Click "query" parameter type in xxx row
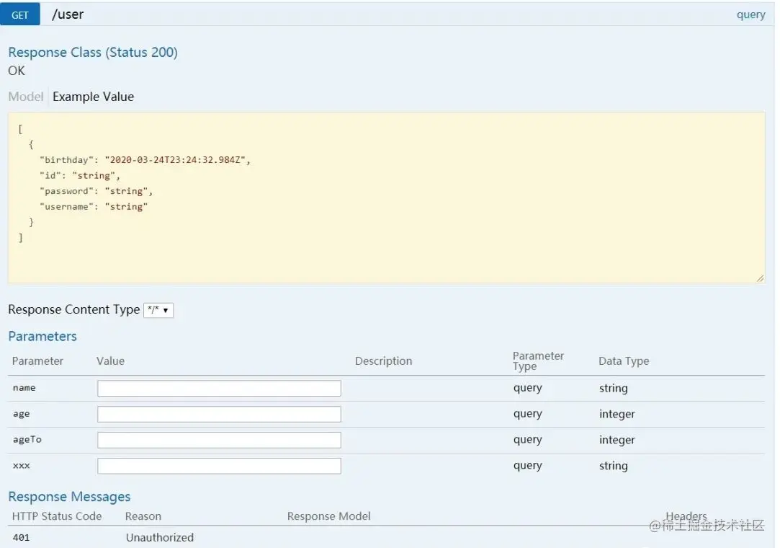This screenshot has width=780, height=548. tap(528, 466)
